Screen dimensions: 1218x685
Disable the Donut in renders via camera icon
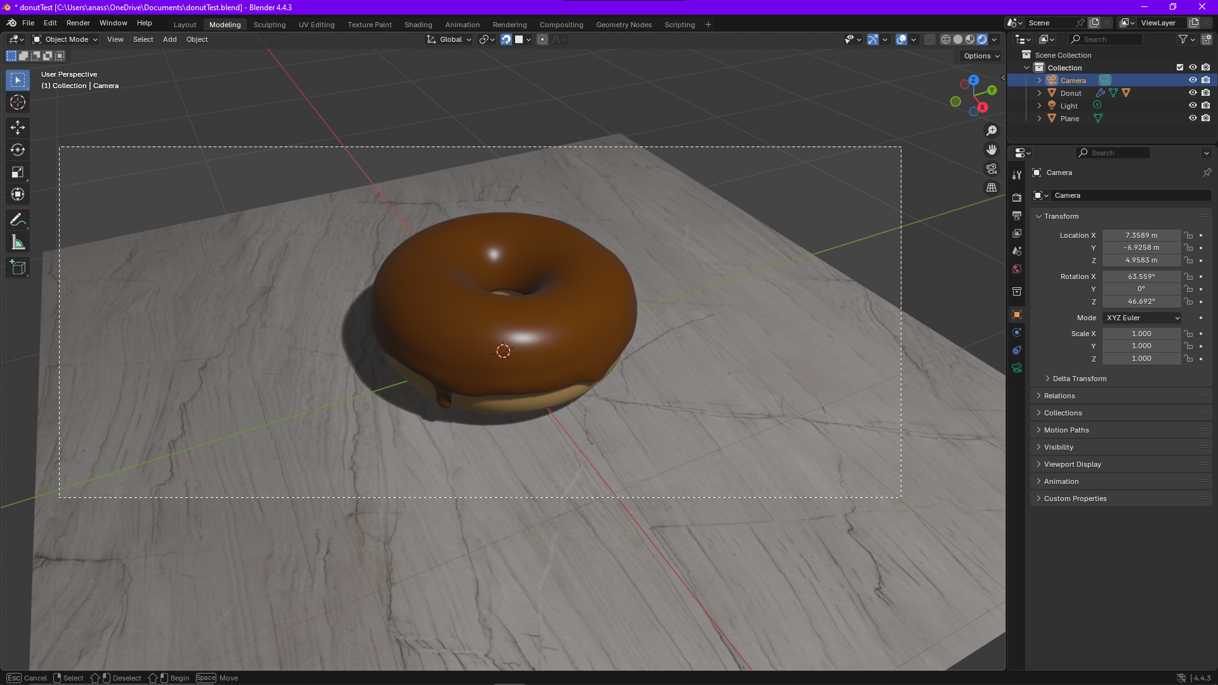click(x=1206, y=93)
